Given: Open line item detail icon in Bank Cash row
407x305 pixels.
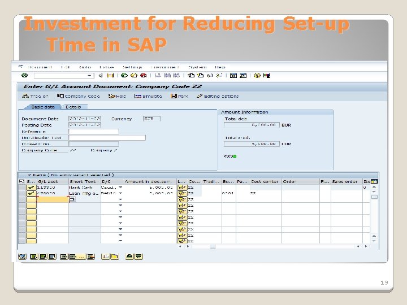Looking at the screenshot, I should 181,187.
